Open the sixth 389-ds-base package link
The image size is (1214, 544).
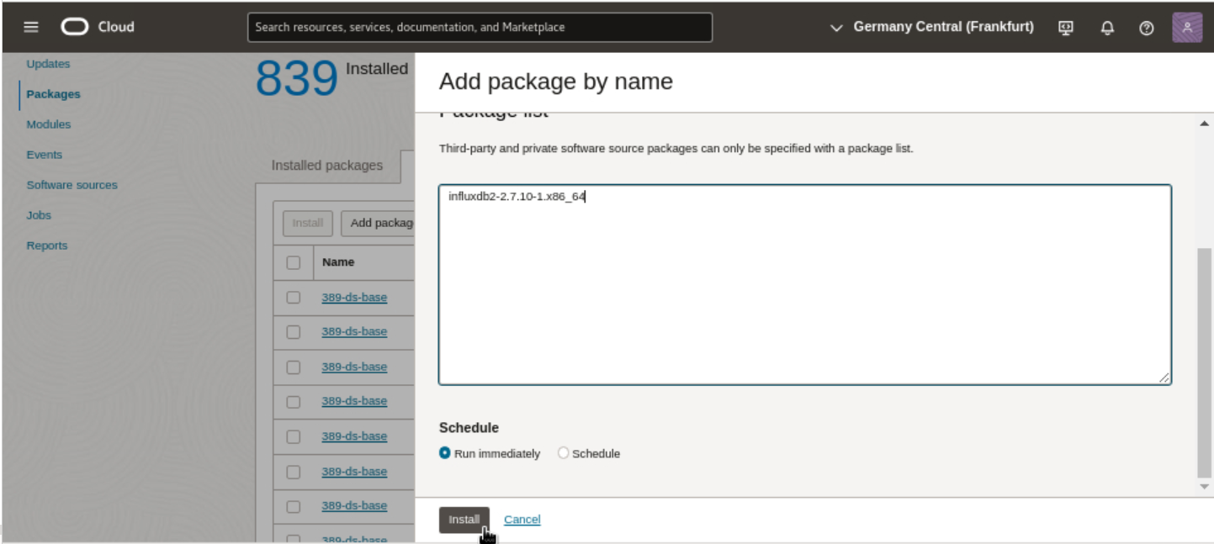pyautogui.click(x=354, y=471)
